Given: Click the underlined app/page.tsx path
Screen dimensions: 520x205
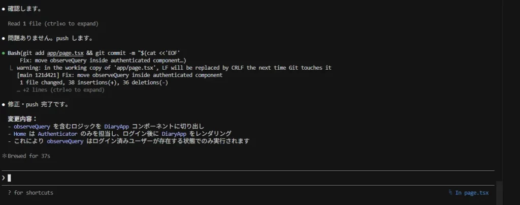Looking at the screenshot, I should click(x=65, y=53).
